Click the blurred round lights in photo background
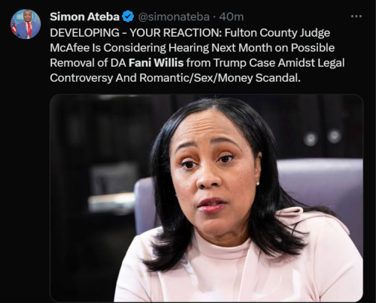Viewport: 376px width, 303px height. (323, 137)
